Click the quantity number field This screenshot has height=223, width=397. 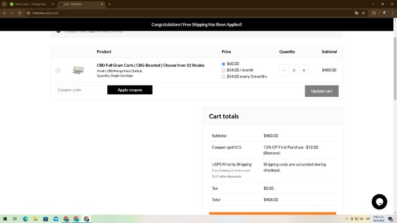click(x=294, y=70)
